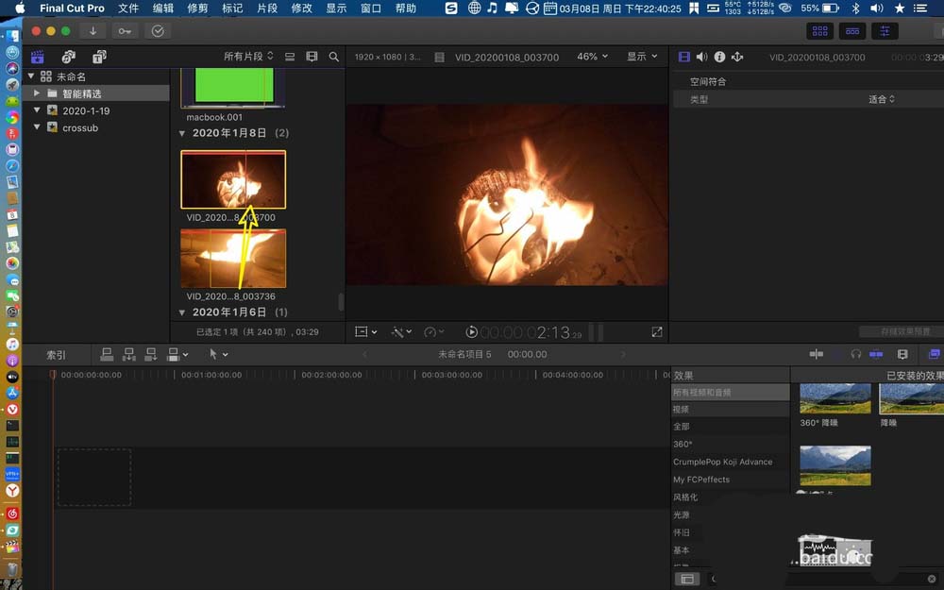Viewport: 944px width, 590px height.
Task: Collapse the crossub event
Action: [x=37, y=127]
